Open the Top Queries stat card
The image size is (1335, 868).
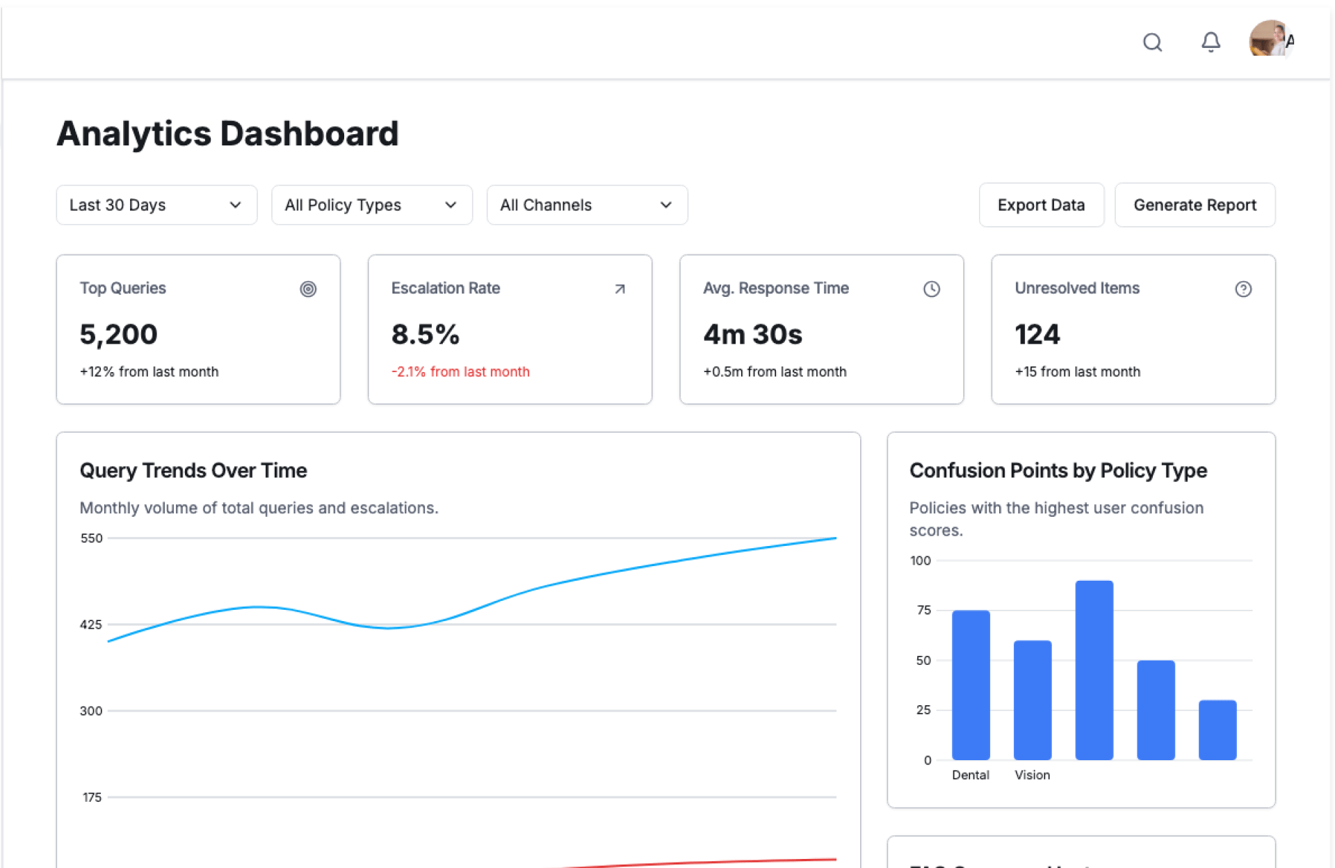198,329
